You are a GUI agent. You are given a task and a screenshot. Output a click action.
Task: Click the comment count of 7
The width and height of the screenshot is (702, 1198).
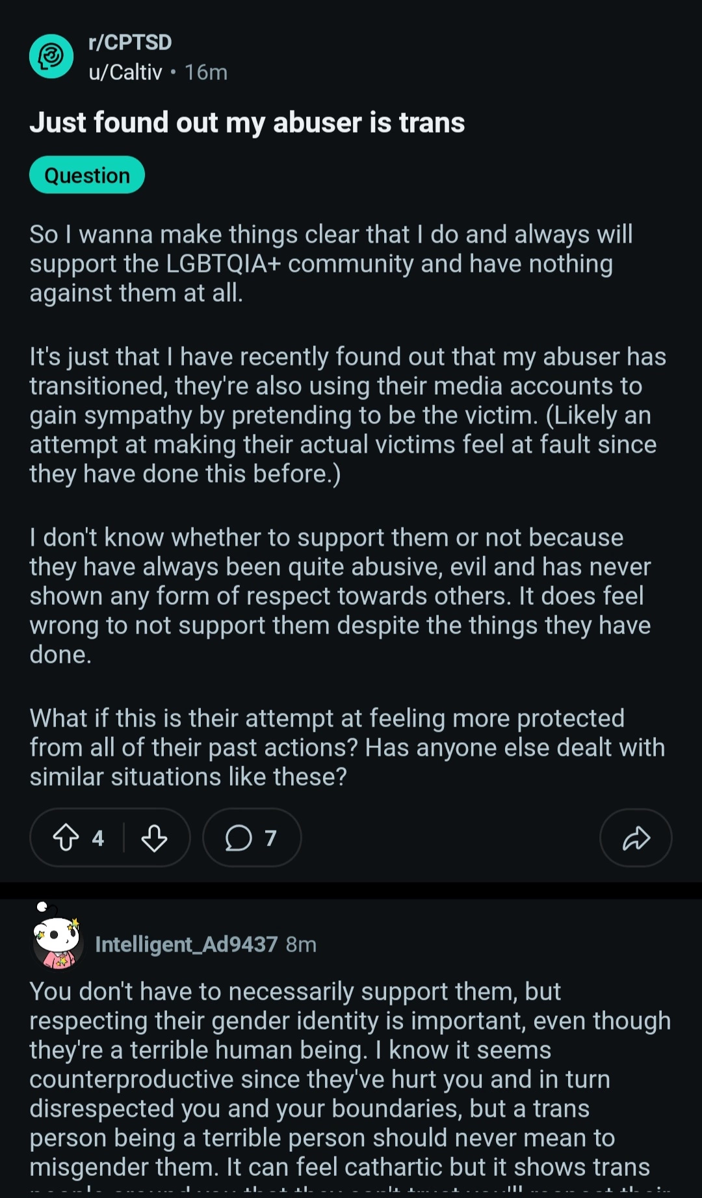tap(270, 838)
